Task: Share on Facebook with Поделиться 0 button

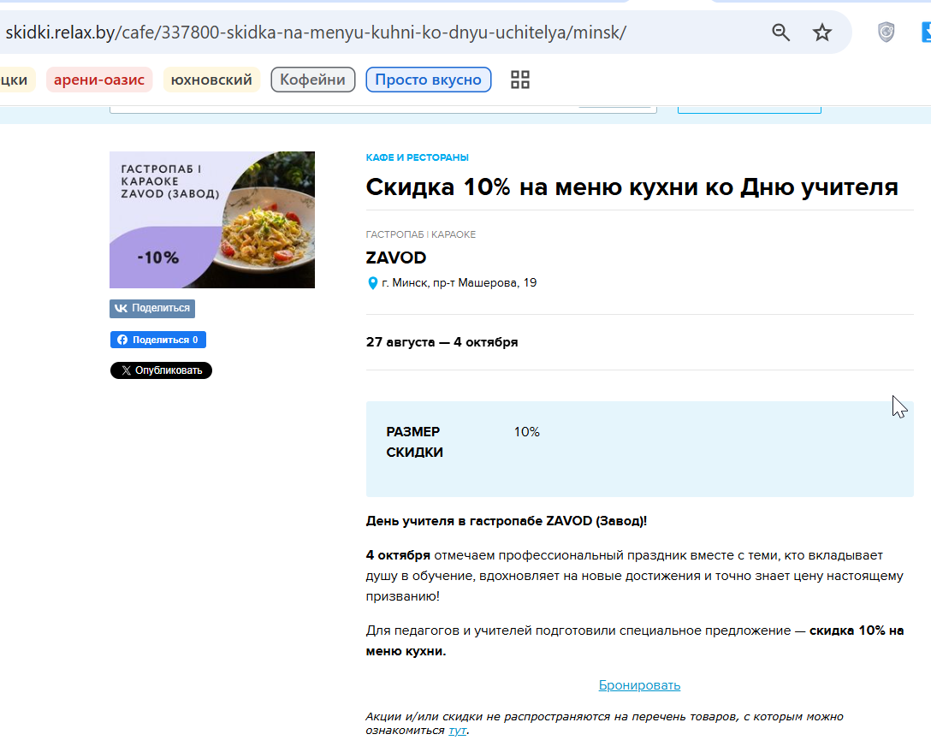Action: (x=158, y=340)
